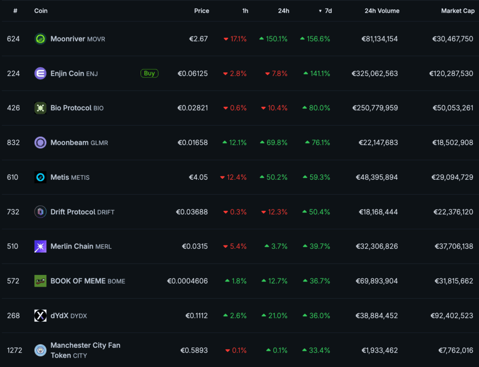Screen dimensions: 479x367
Task: Click the Moonriver coin logo icon
Action: [x=40, y=39]
